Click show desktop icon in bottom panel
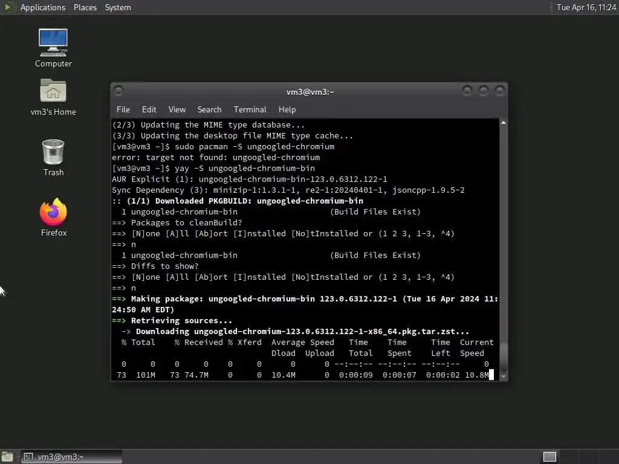The image size is (619, 464). click(x=7, y=457)
